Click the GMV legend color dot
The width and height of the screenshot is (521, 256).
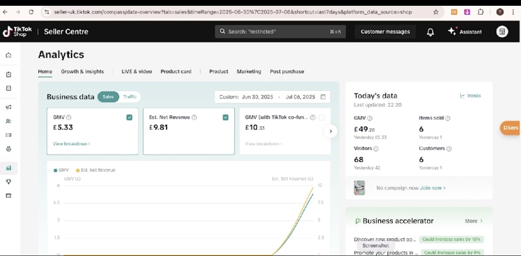[x=55, y=170]
